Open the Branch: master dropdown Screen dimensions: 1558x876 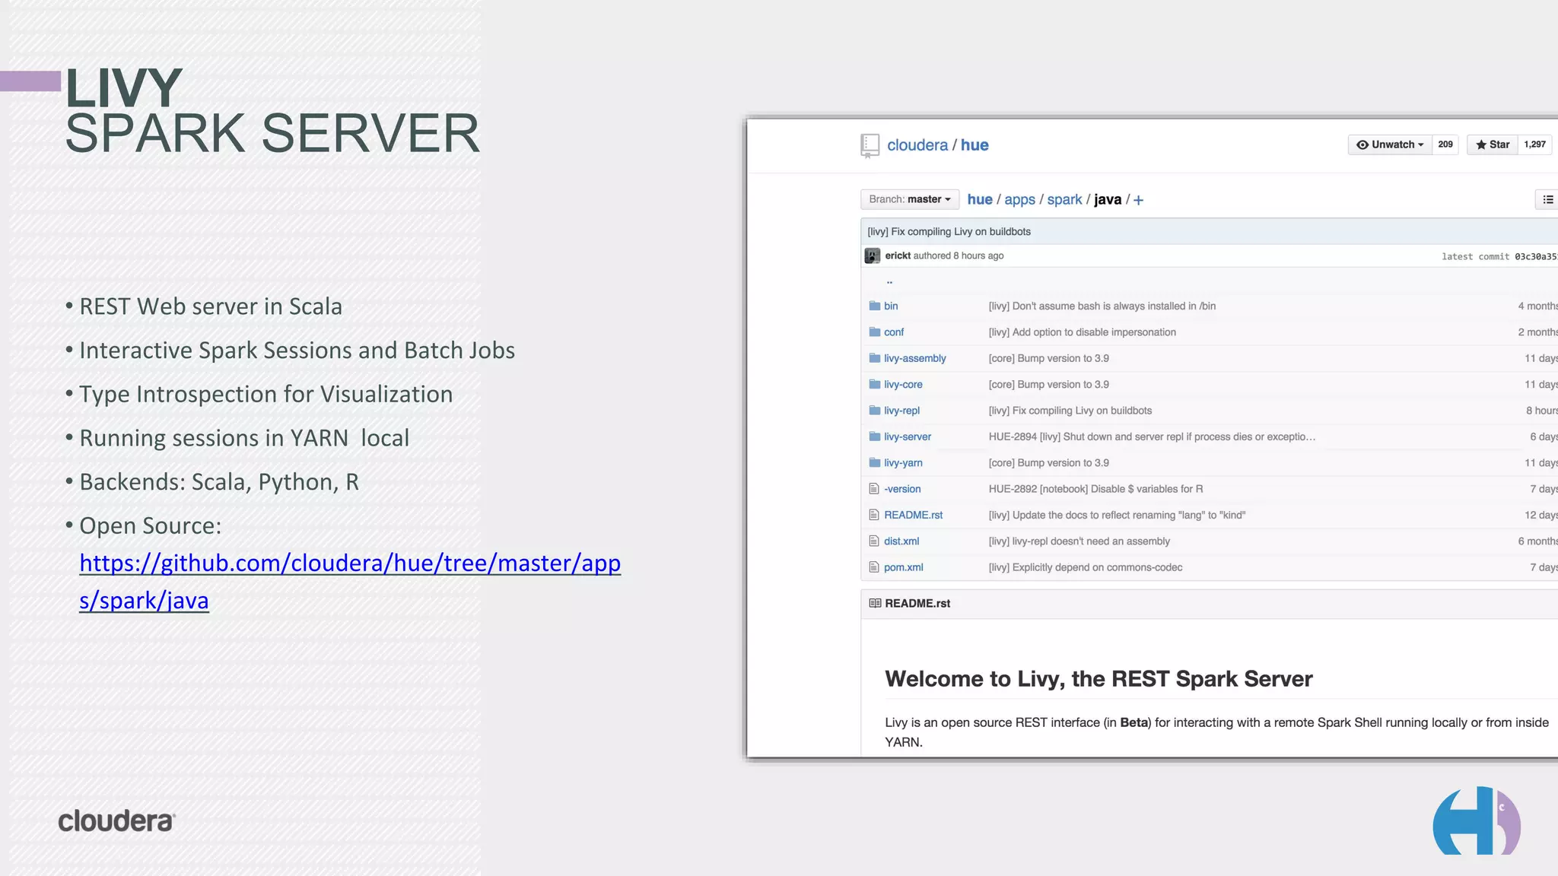click(910, 199)
